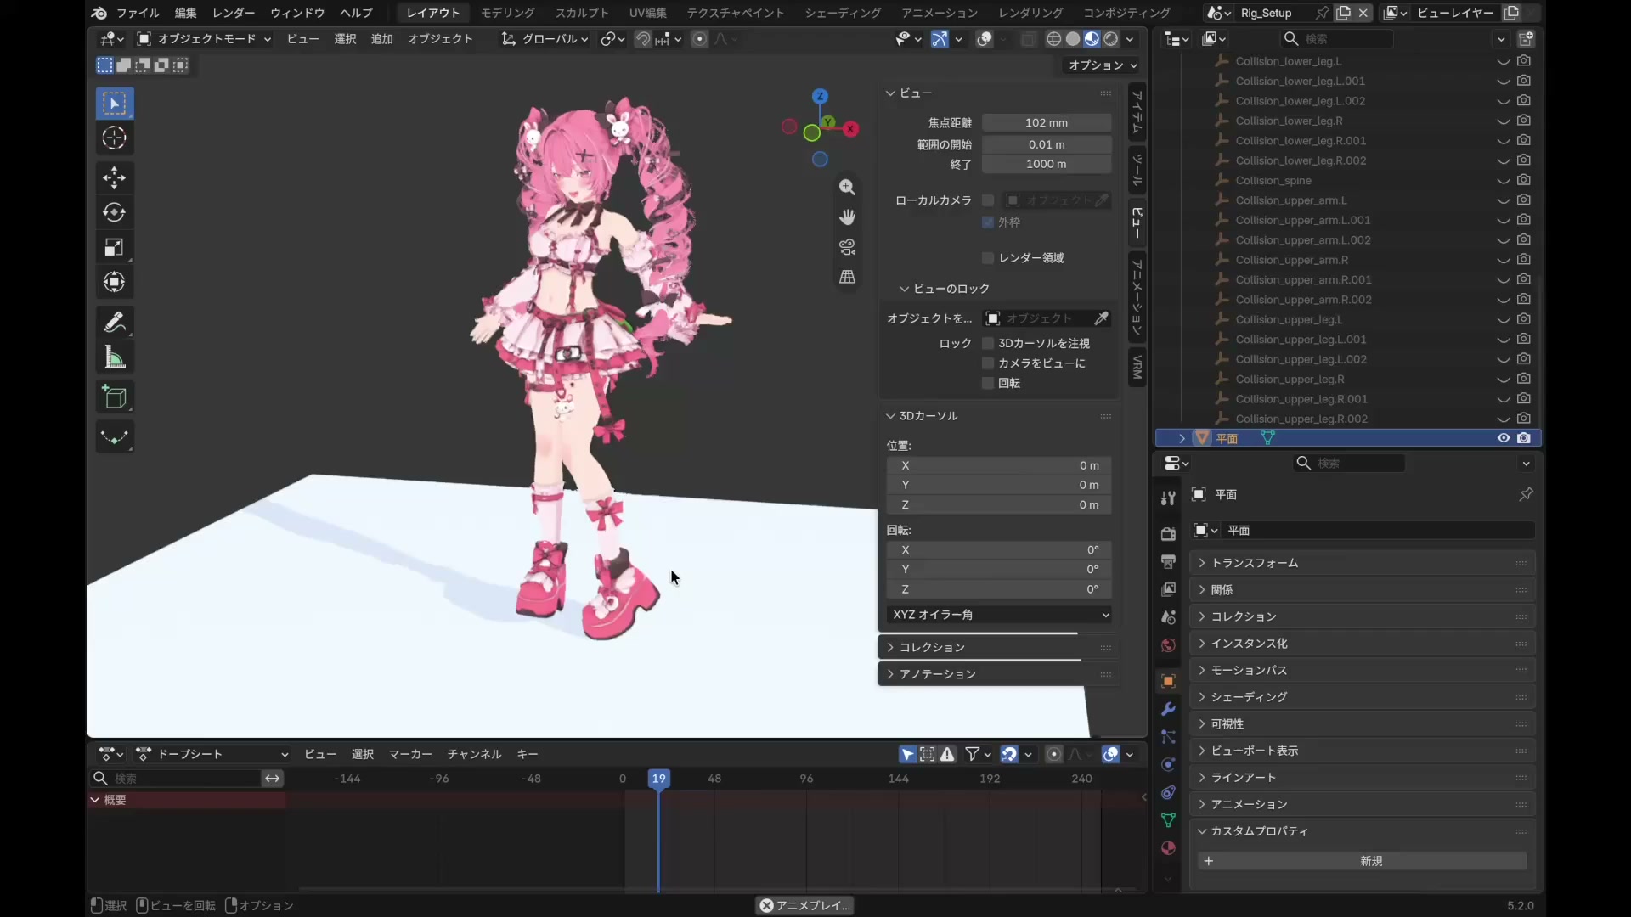
Task: Click the 焦点距離 102 mm field
Action: pos(1047,122)
